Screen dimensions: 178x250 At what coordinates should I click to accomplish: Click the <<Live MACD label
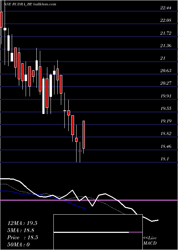[x=150, y=241]
